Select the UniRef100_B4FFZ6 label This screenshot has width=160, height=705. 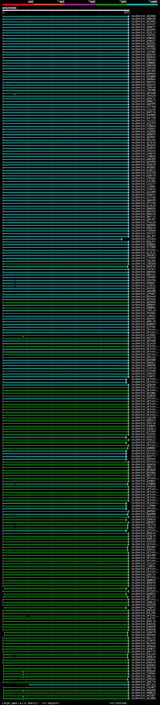143,113
